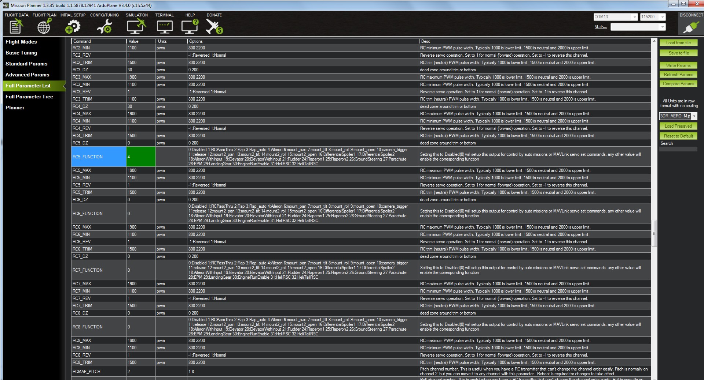Click the parameter Search input field
Image resolution: width=704 pixels, height=380 pixels.
click(678, 149)
